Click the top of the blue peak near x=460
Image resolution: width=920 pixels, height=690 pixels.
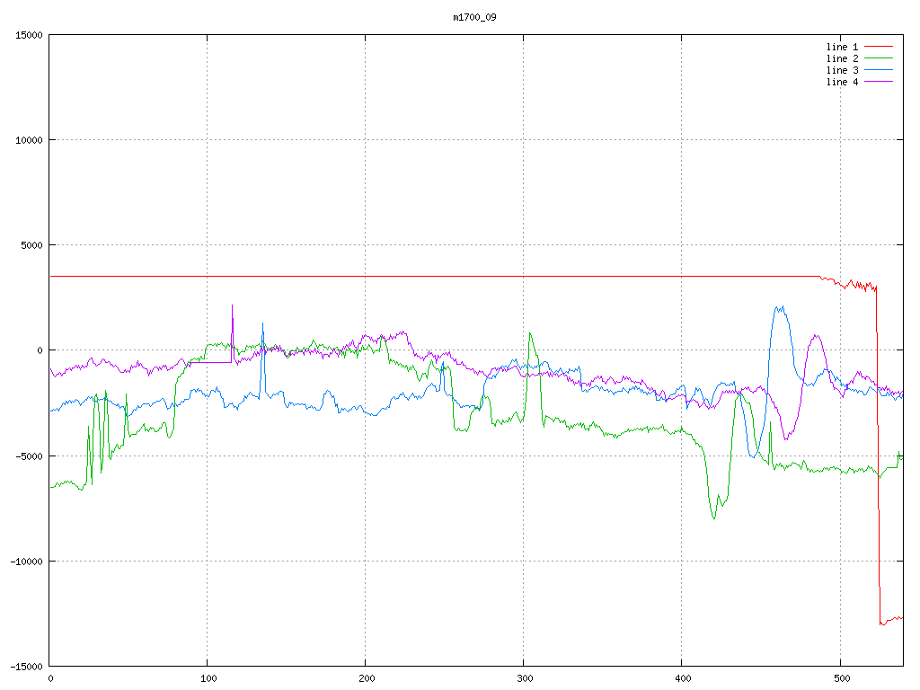pyautogui.click(x=779, y=307)
